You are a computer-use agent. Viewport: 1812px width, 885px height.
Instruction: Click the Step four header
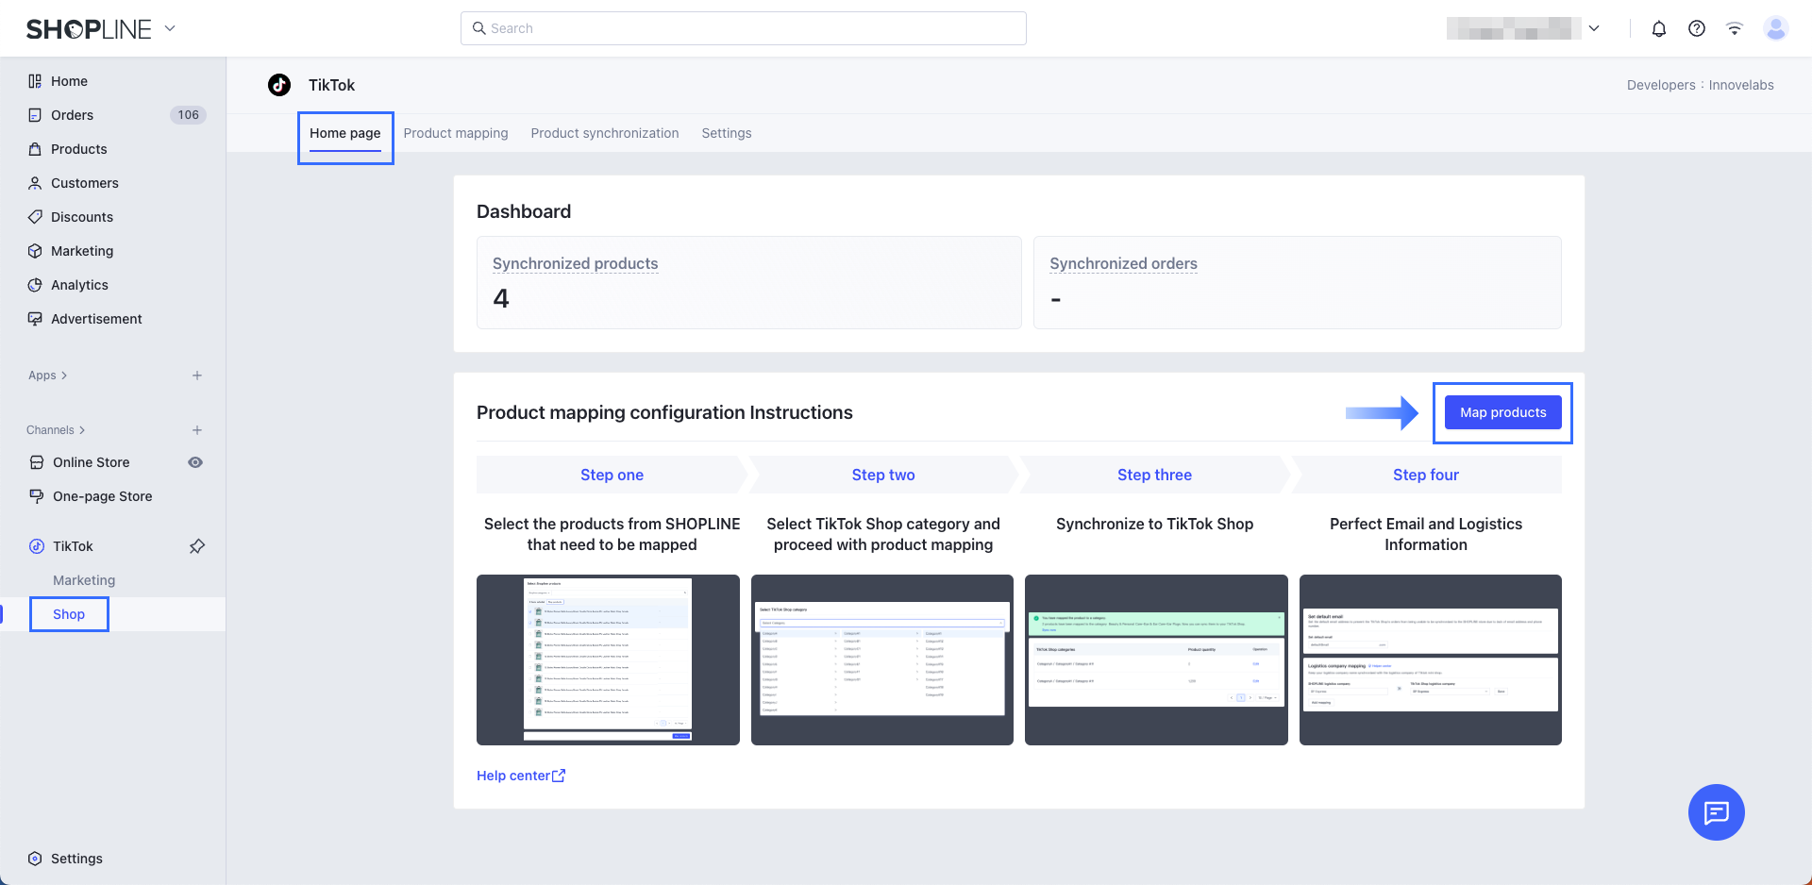[1426, 475]
